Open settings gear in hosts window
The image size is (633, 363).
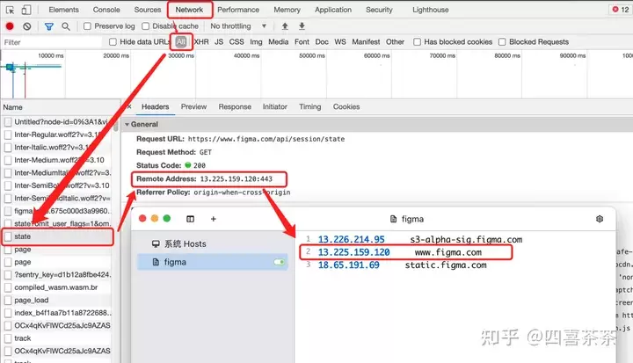(600, 219)
